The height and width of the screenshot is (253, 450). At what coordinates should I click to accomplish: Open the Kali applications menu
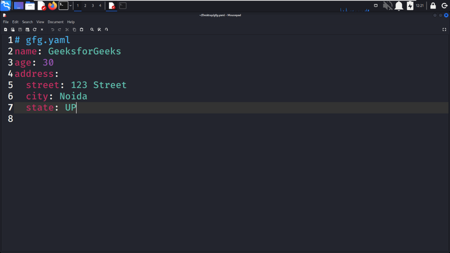point(6,6)
